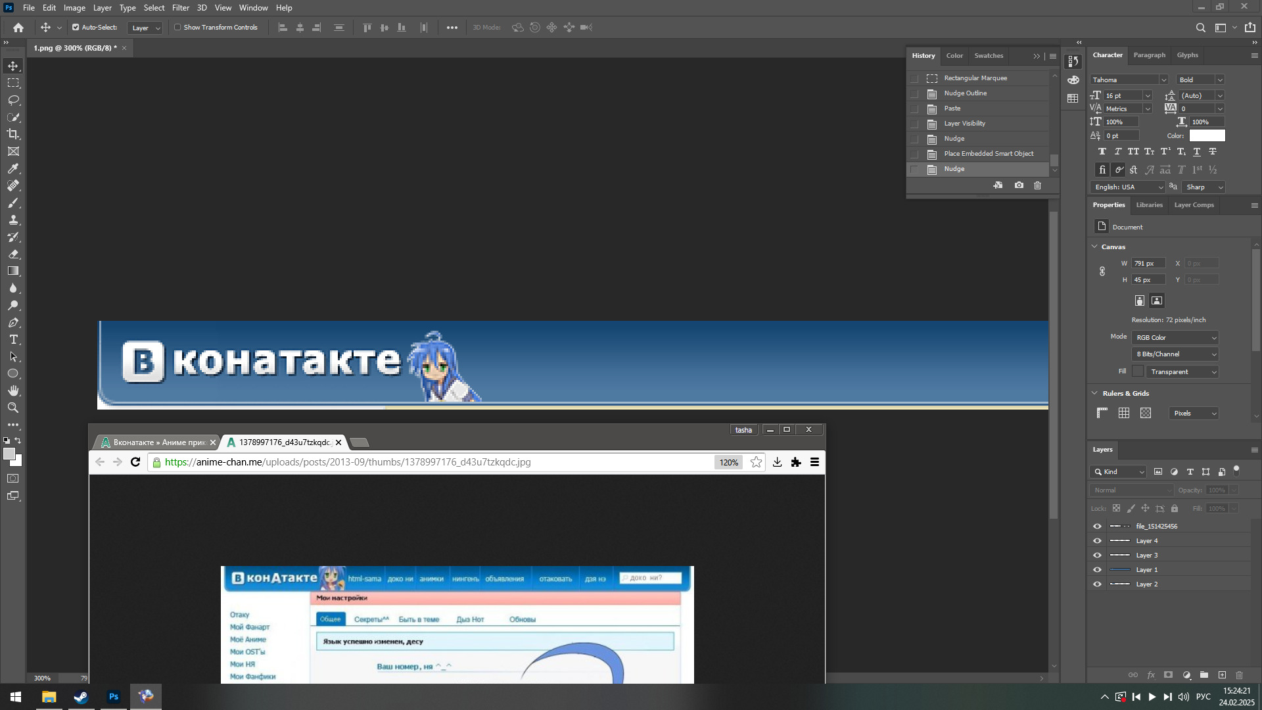Open the Tahoma font family dropdown

pos(1163,80)
